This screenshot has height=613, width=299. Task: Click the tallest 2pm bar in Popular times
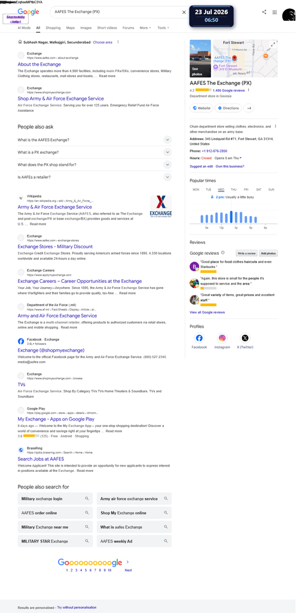[x=231, y=217]
